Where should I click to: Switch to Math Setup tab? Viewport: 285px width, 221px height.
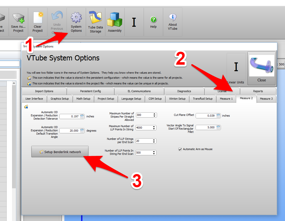click(x=83, y=99)
